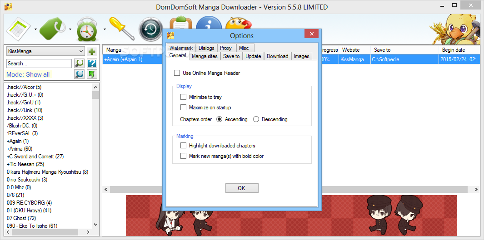Click the Options dialog title icon
The height and width of the screenshot is (240, 484).
(x=170, y=35)
